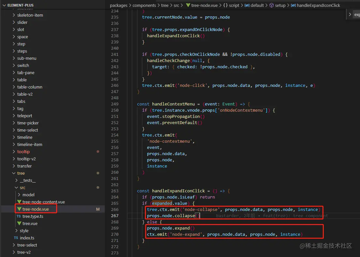The image size is (360, 257).
Task: Open the table folder
Action: pyautogui.click(x=22, y=80)
